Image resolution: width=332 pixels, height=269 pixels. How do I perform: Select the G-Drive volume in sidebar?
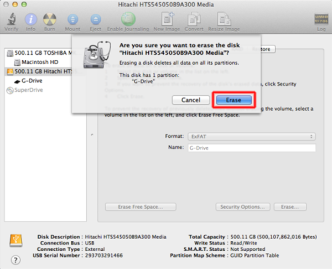(28, 81)
